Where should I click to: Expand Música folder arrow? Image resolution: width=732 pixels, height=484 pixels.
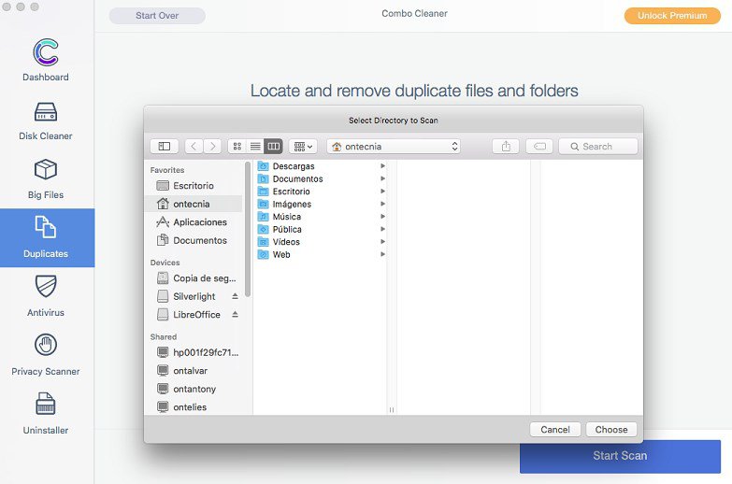point(382,217)
